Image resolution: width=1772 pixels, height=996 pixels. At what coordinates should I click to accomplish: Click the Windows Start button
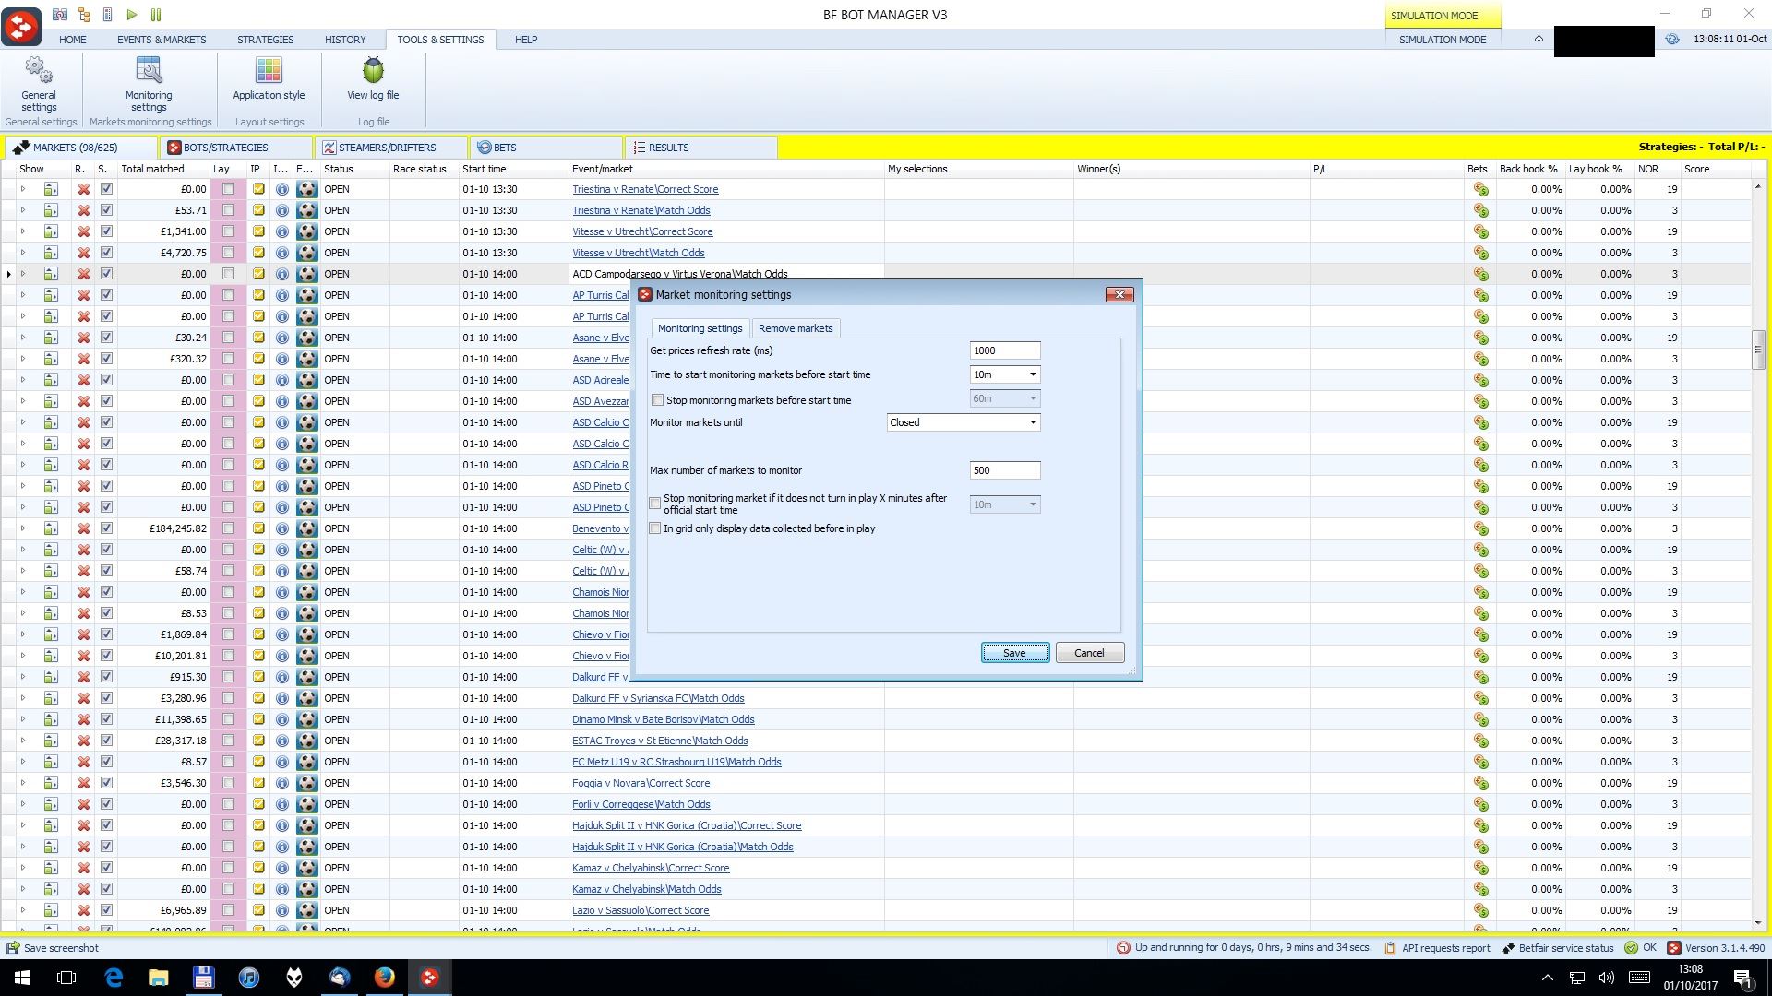click(x=22, y=978)
